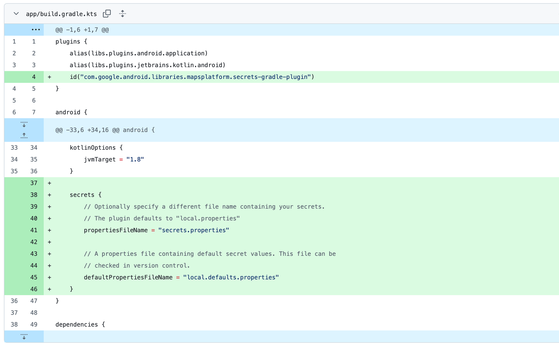
Task: Copy the file path to clipboard
Action: pyautogui.click(x=107, y=14)
